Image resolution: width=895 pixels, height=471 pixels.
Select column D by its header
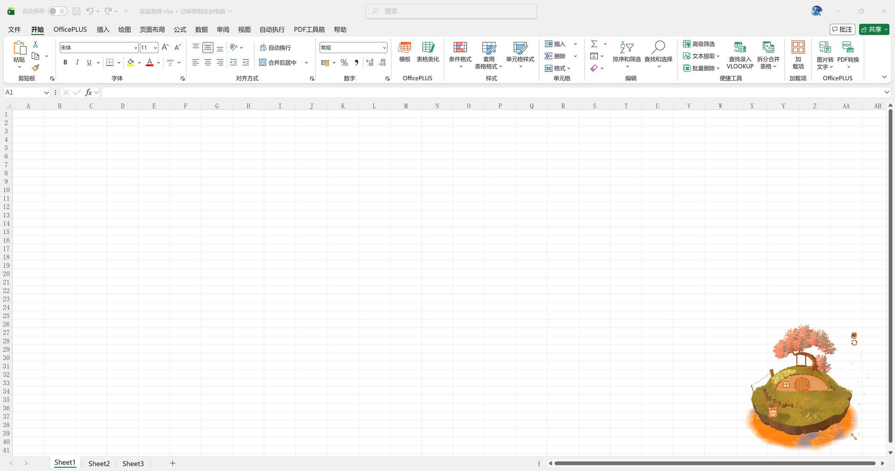(x=123, y=106)
